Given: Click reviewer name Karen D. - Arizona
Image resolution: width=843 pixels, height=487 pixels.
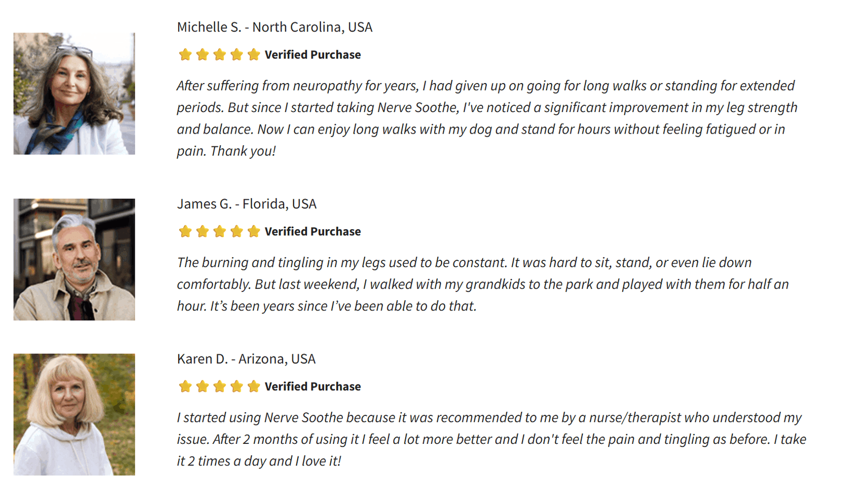Looking at the screenshot, I should click(x=246, y=359).
